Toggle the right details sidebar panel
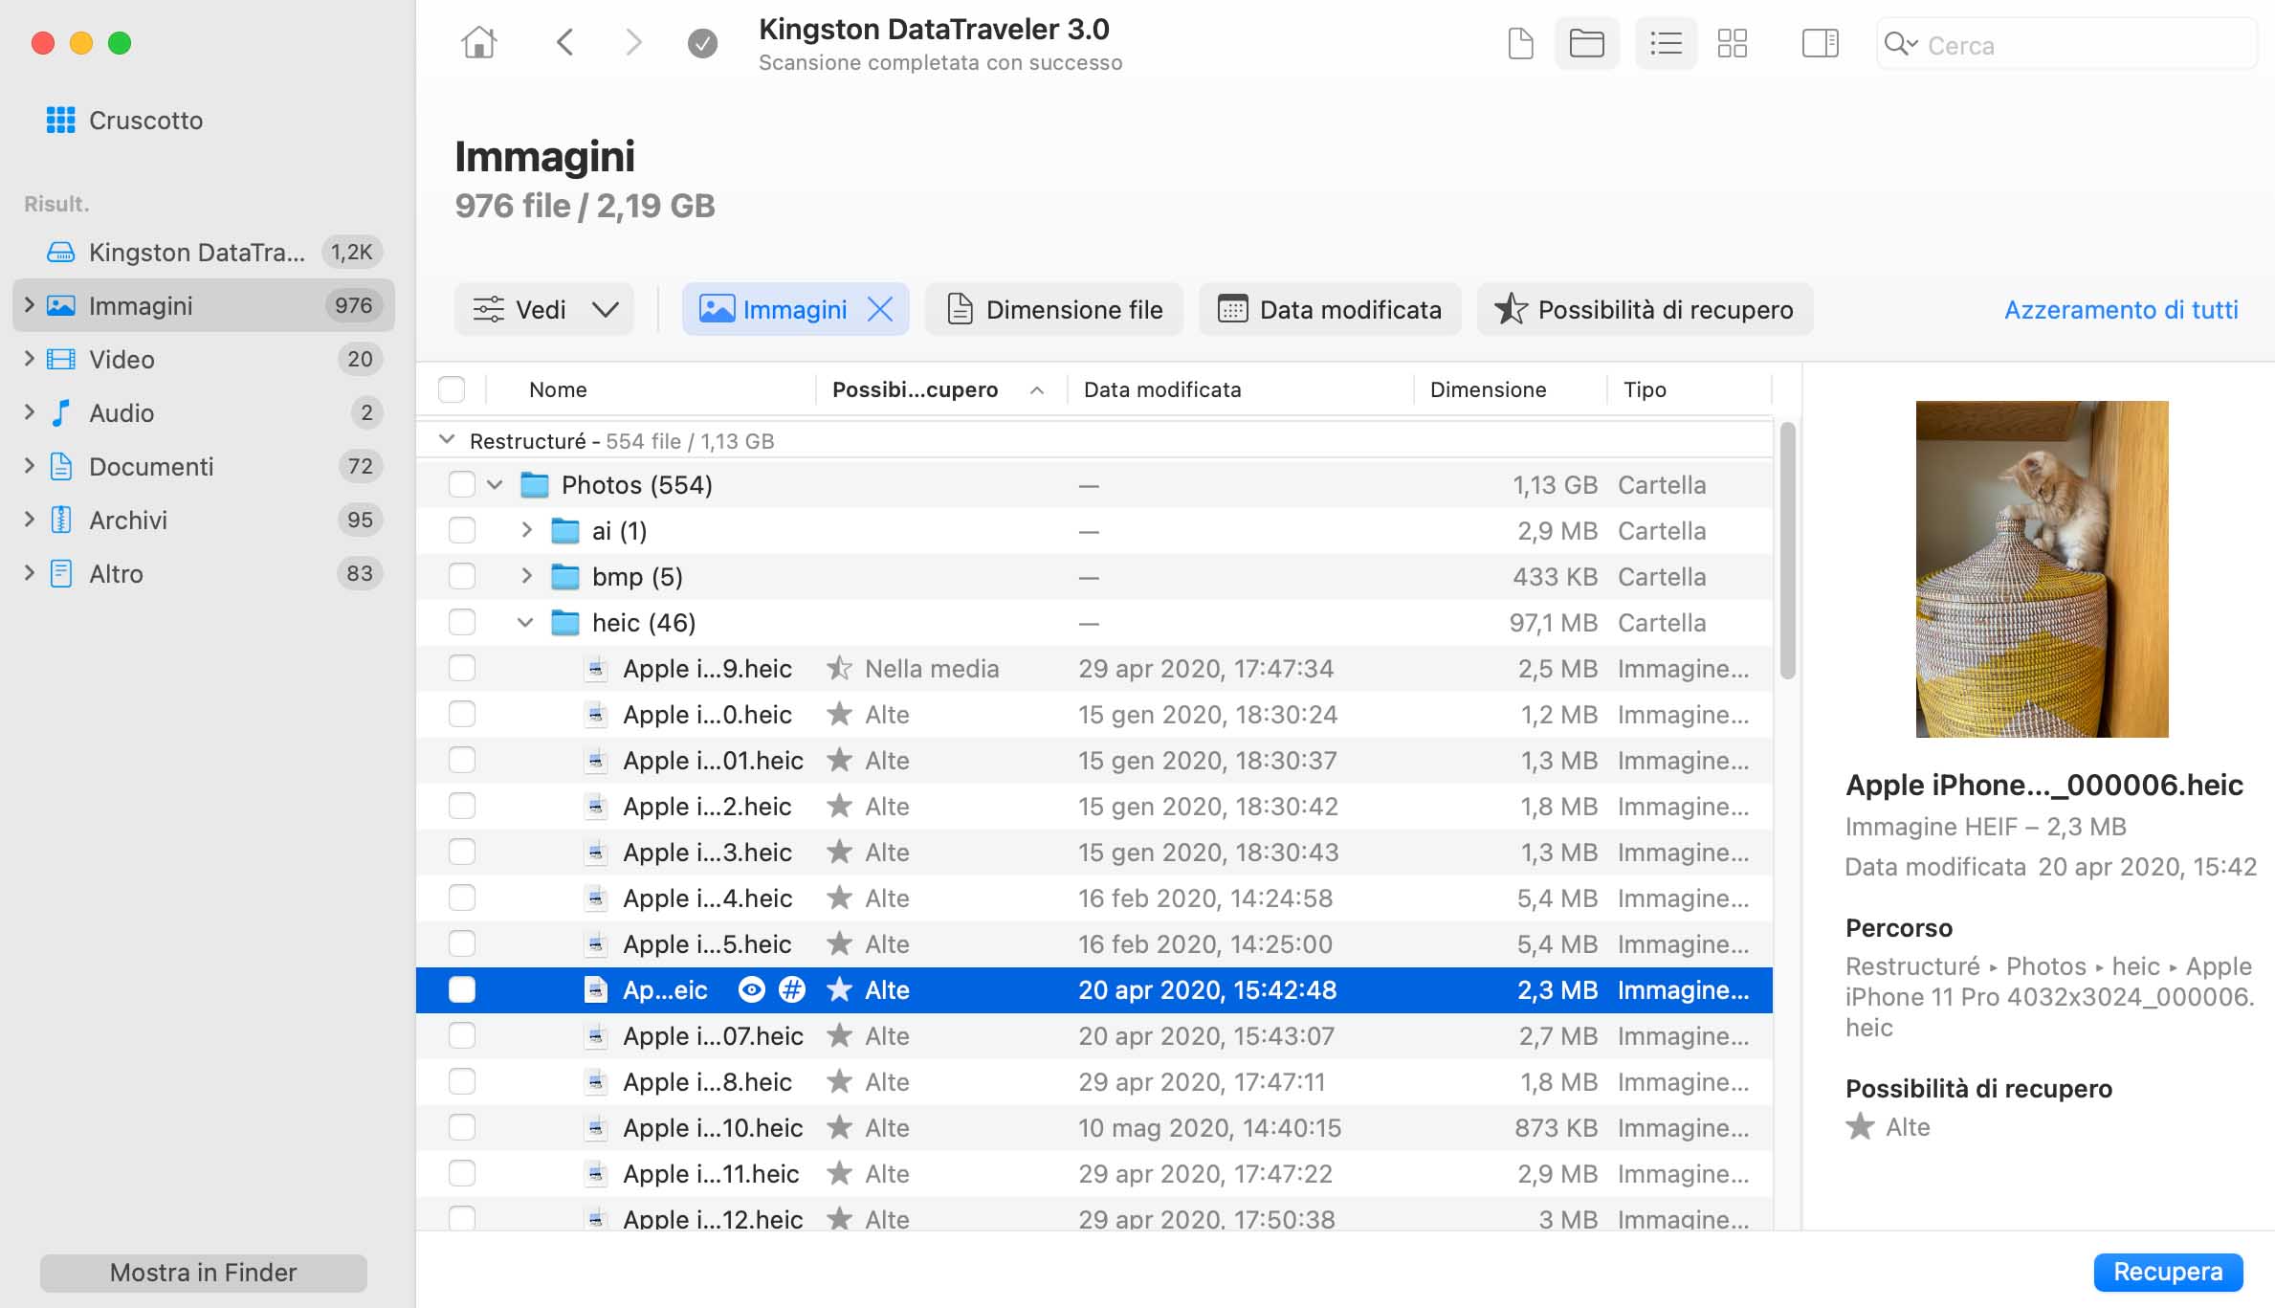Viewport: 2275px width, 1308px height. [1819, 43]
